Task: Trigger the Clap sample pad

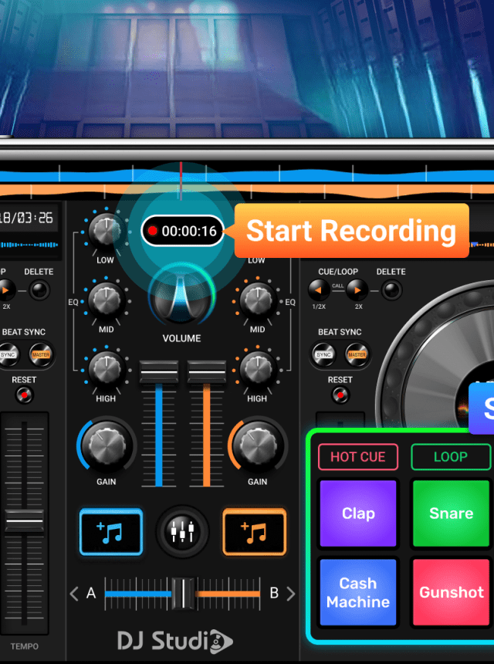Action: (358, 513)
